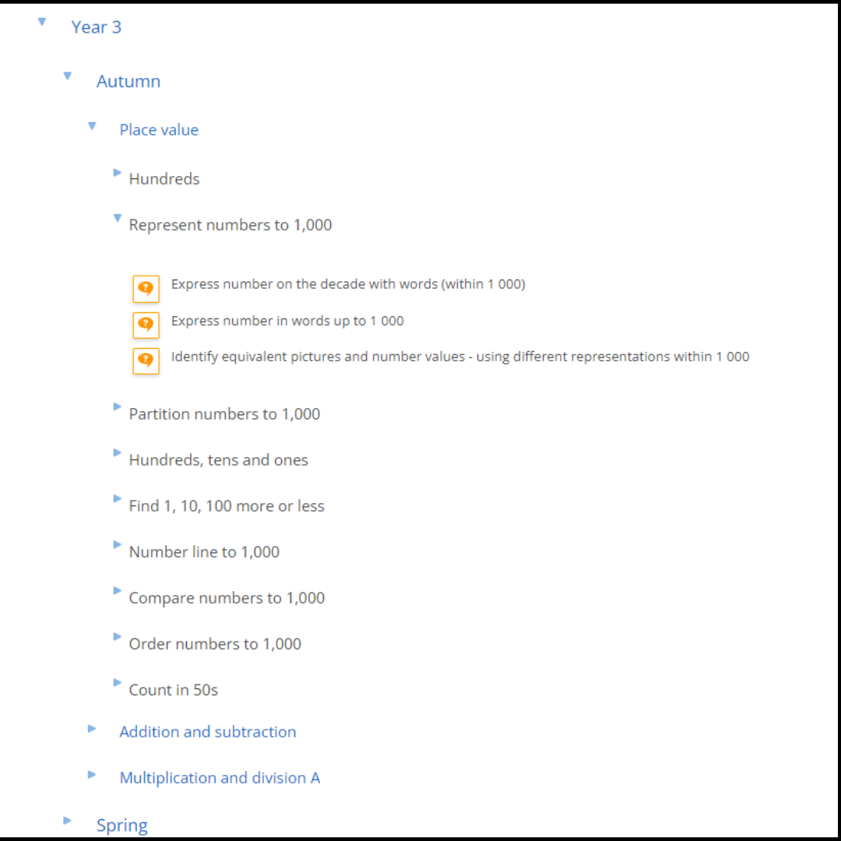Expand the Order numbers to 1,000 arrow
This screenshot has height=841, width=841.
(118, 637)
